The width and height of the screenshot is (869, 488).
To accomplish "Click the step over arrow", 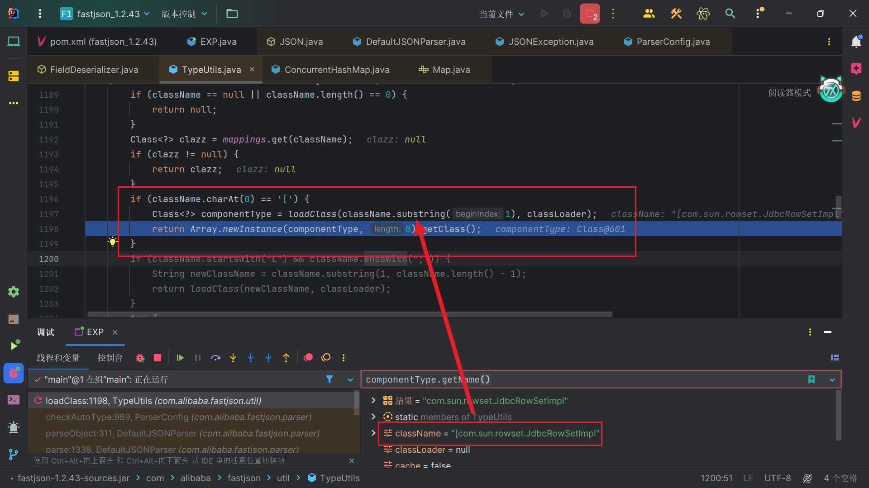I will [x=215, y=358].
